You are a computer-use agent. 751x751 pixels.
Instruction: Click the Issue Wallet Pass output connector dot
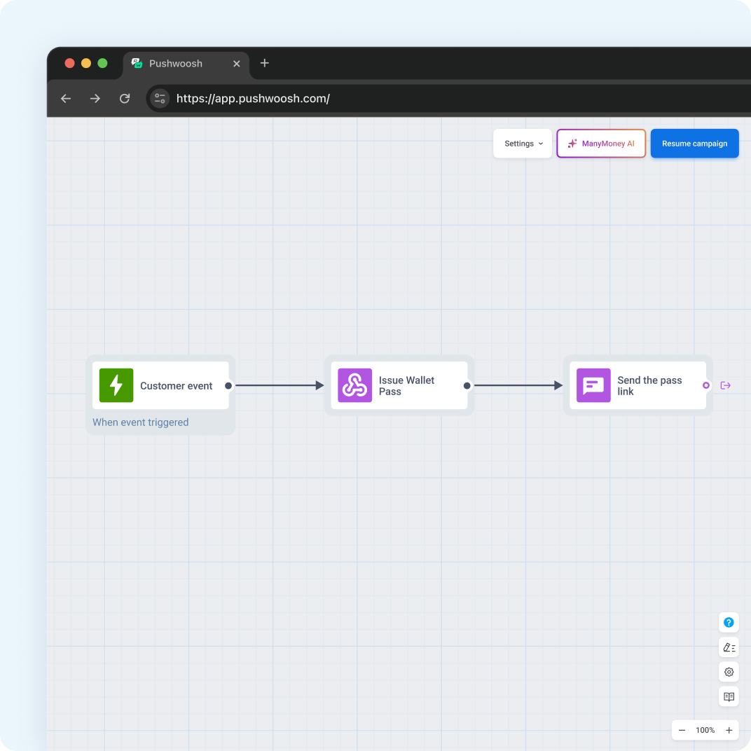[x=467, y=385]
